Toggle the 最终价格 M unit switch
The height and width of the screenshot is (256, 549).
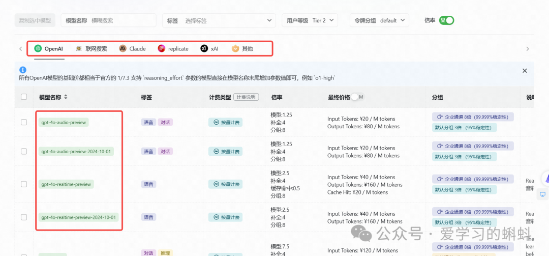click(x=358, y=97)
